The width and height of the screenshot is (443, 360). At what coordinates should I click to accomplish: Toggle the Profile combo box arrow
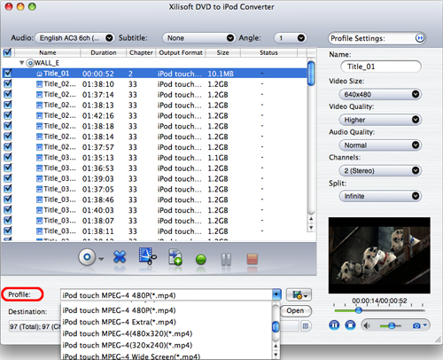coord(276,294)
